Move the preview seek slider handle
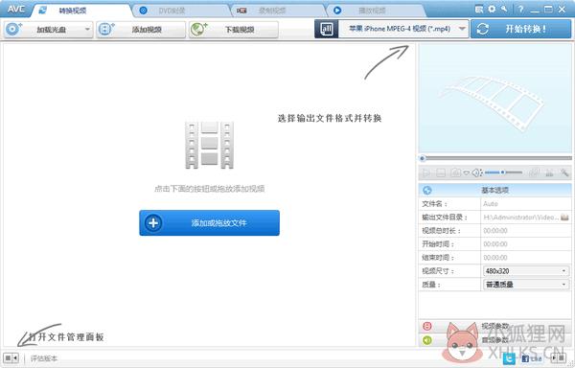 (x=422, y=158)
